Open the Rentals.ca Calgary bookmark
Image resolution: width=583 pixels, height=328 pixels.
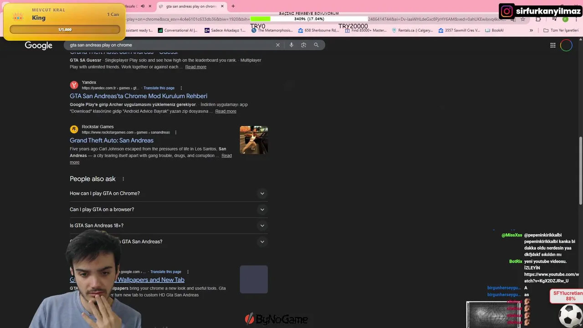pyautogui.click(x=412, y=31)
